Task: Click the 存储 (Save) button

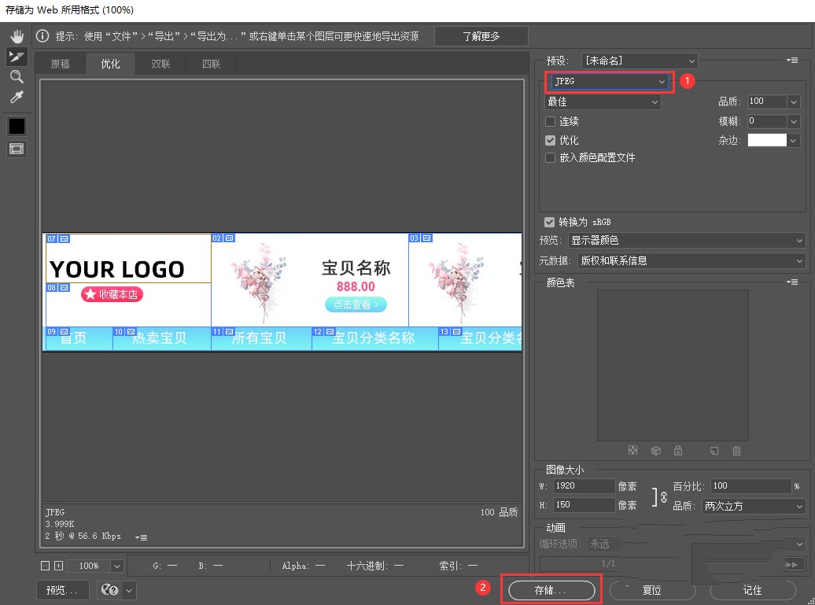Action: (550, 590)
